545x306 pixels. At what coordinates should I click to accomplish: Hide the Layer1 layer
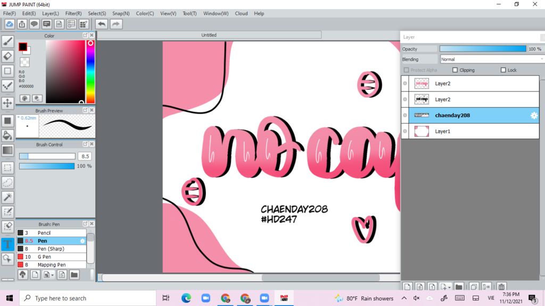(405, 131)
